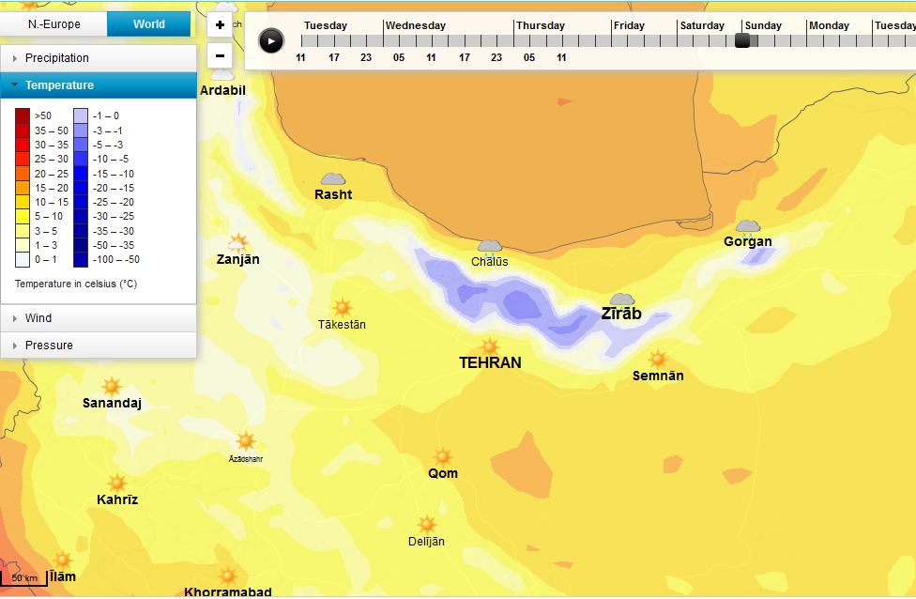Click the cloud icon above Ardabil
This screenshot has height=599, width=916.
click(222, 75)
